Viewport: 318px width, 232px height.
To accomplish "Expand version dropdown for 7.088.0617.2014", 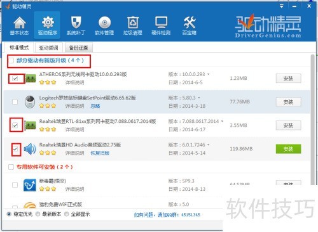I will 222,121.
